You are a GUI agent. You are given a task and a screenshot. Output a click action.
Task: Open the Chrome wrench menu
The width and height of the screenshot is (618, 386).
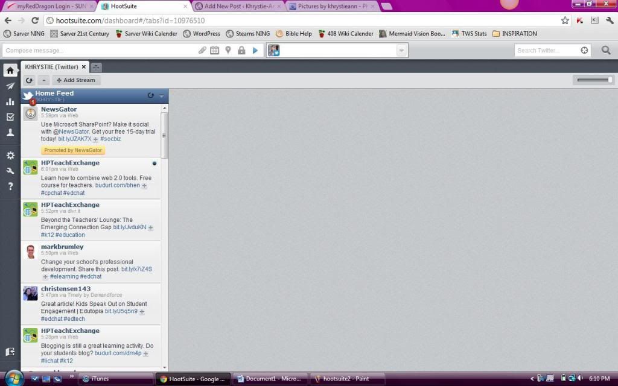pyautogui.click(x=610, y=21)
